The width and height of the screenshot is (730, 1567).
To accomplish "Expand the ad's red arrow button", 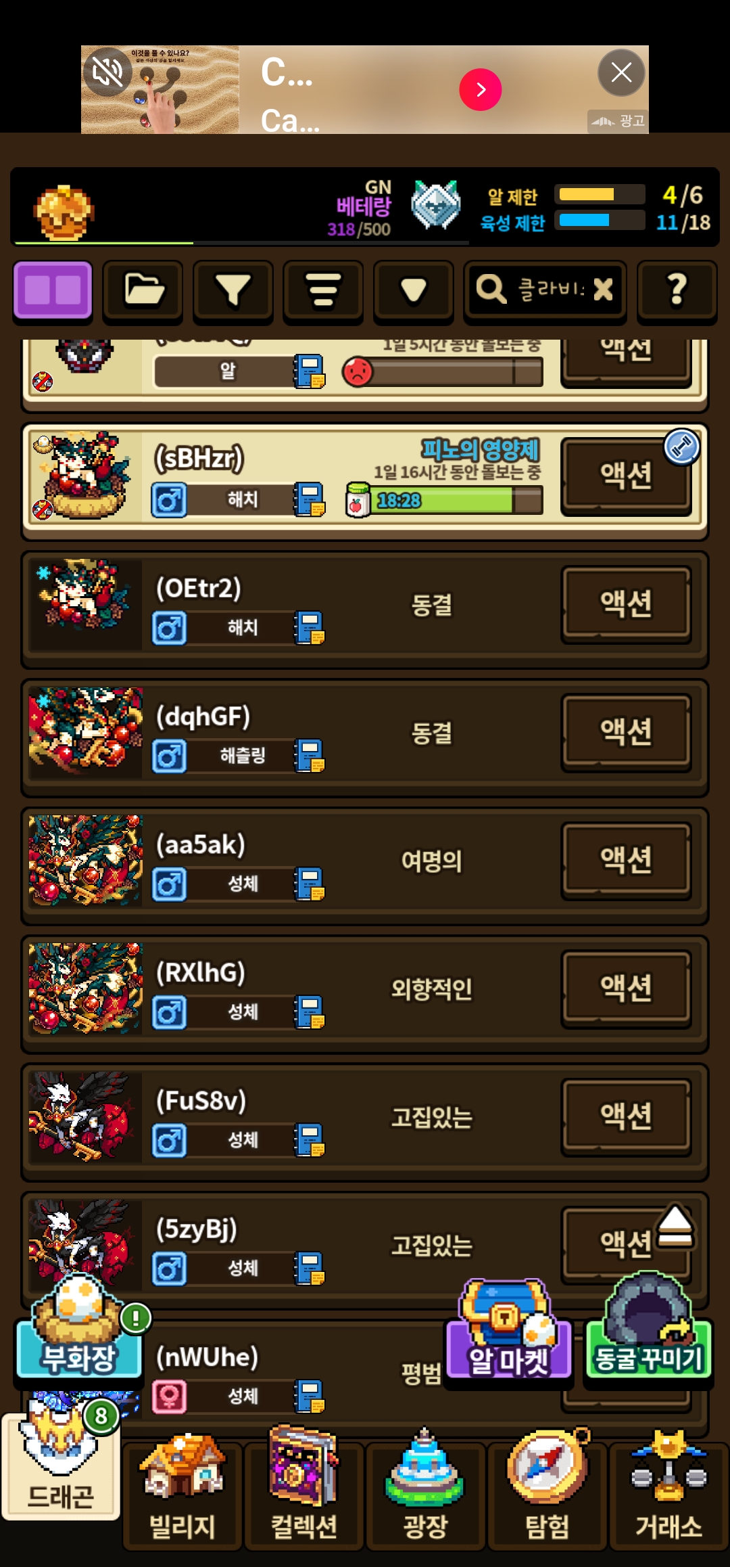I will click(481, 89).
